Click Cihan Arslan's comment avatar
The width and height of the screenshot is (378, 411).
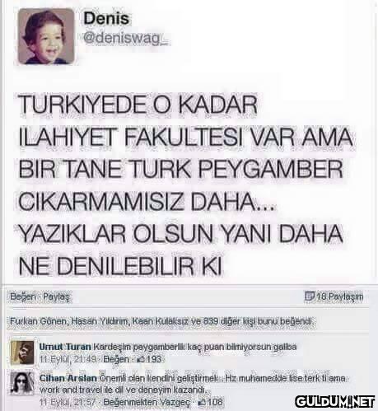pos(22,384)
